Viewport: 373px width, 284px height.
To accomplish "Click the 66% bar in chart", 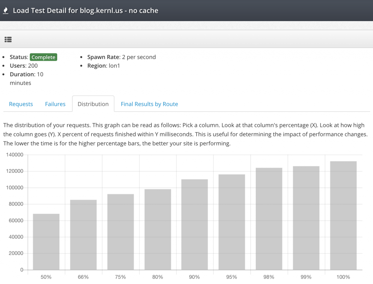I will (83, 235).
